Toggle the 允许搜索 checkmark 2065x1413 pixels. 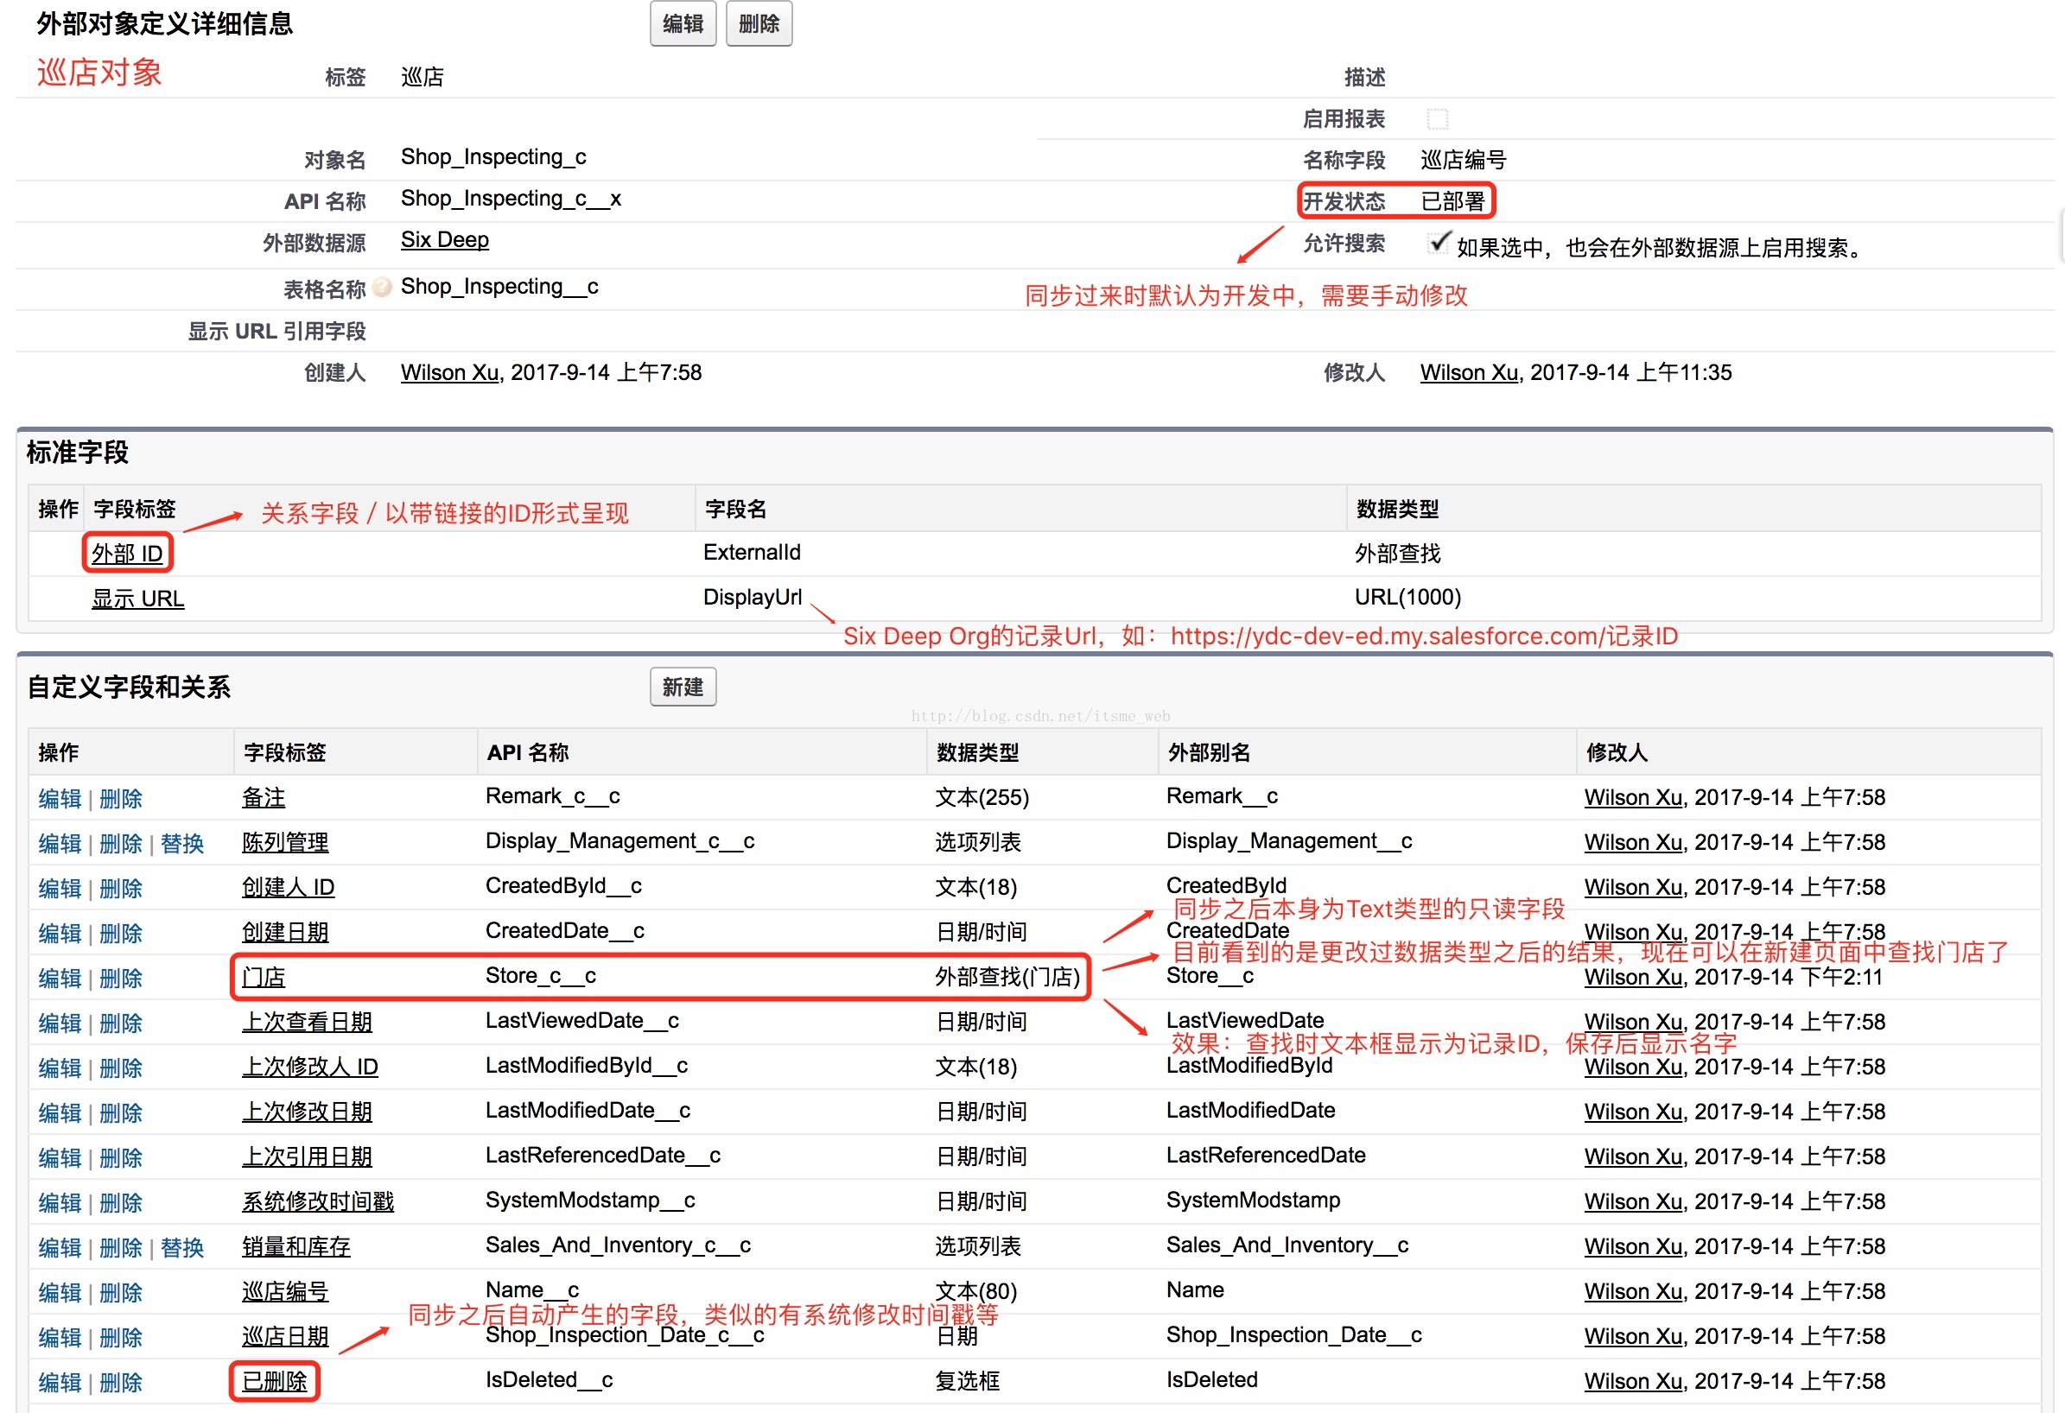point(1438,243)
